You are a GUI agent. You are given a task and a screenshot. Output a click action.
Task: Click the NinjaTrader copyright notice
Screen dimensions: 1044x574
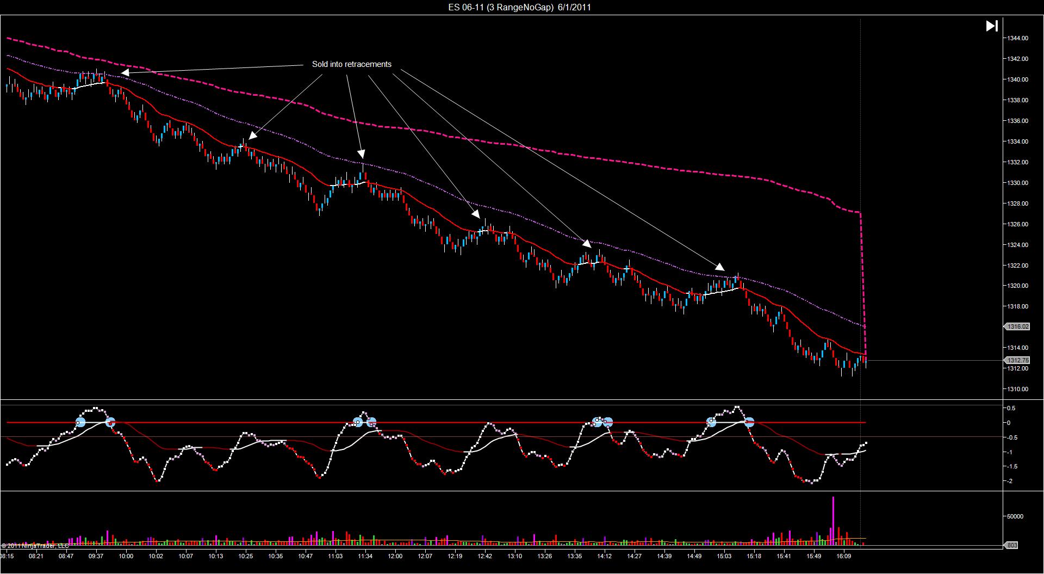(x=35, y=545)
